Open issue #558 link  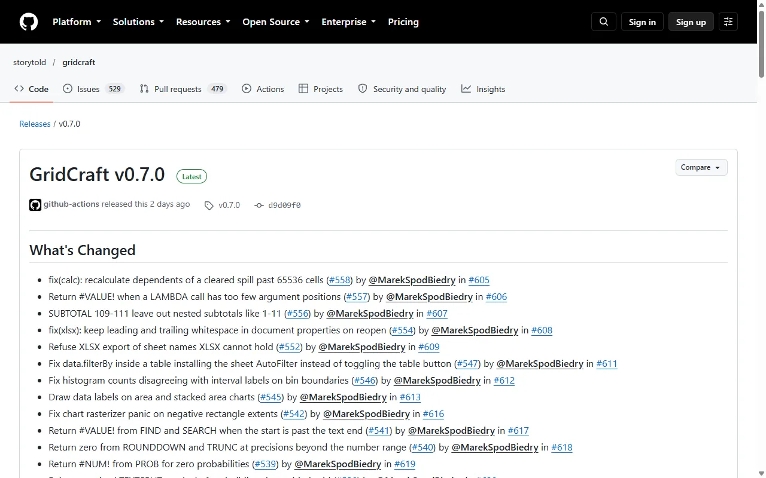coord(340,280)
